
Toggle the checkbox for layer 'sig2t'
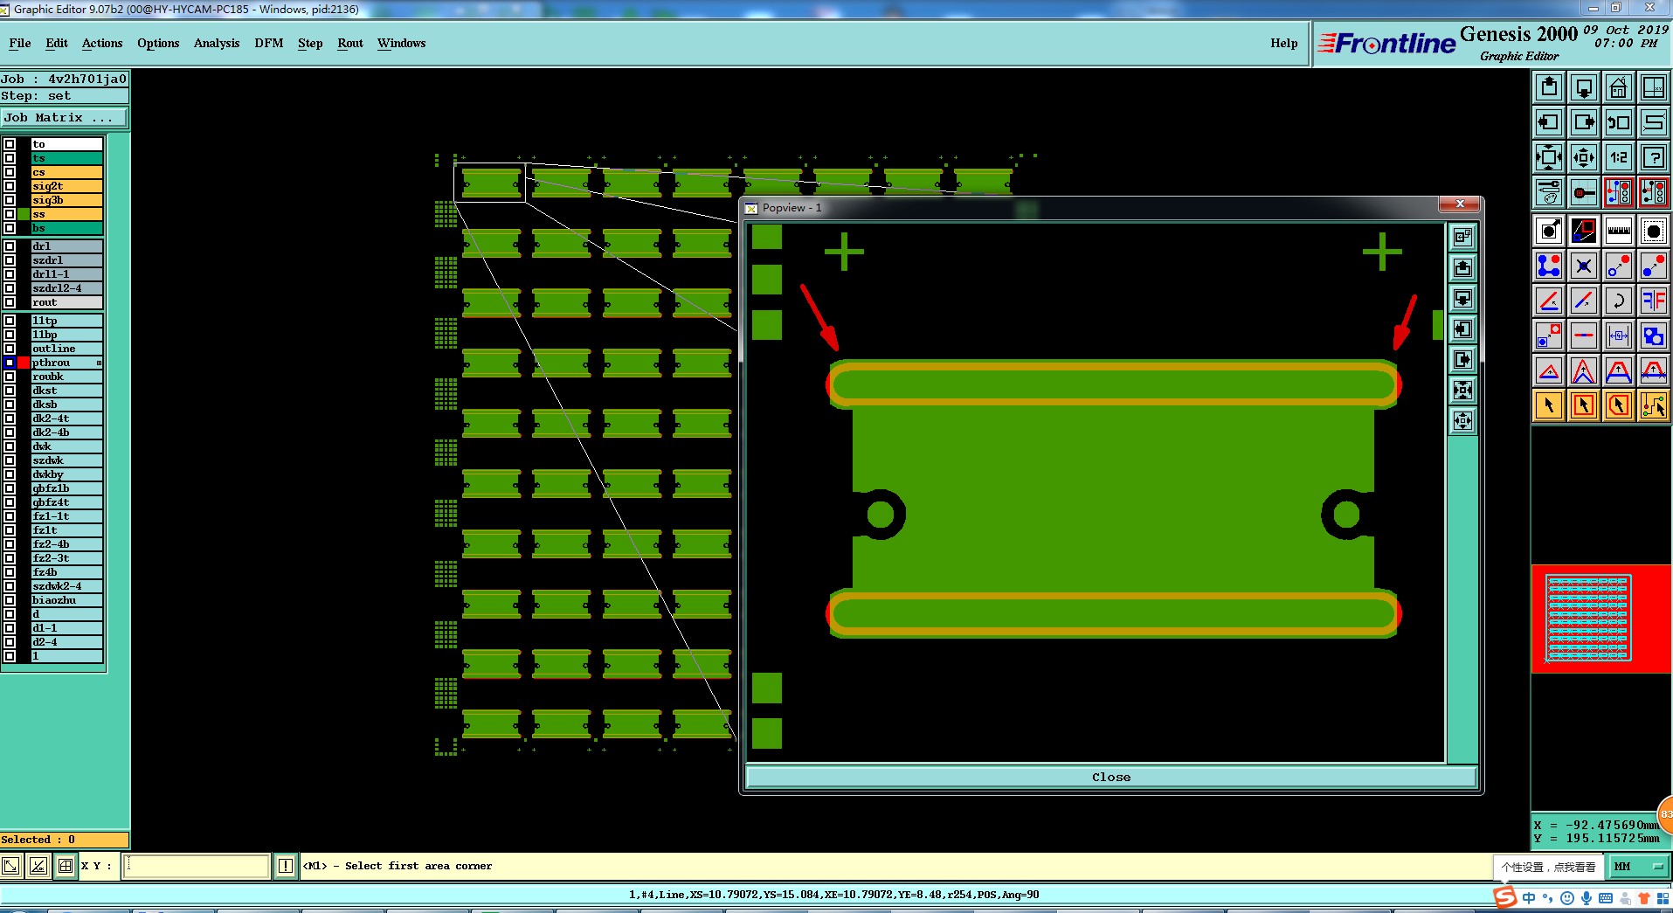pos(10,186)
